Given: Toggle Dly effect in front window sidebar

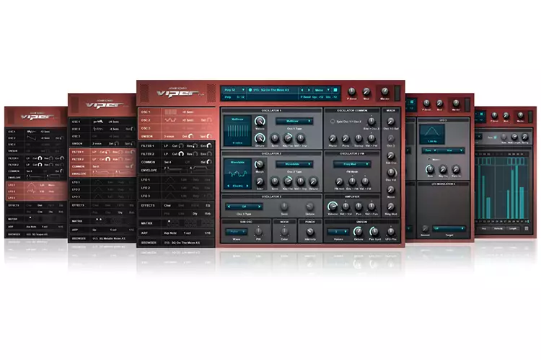Looking at the screenshot, I should [195, 214].
